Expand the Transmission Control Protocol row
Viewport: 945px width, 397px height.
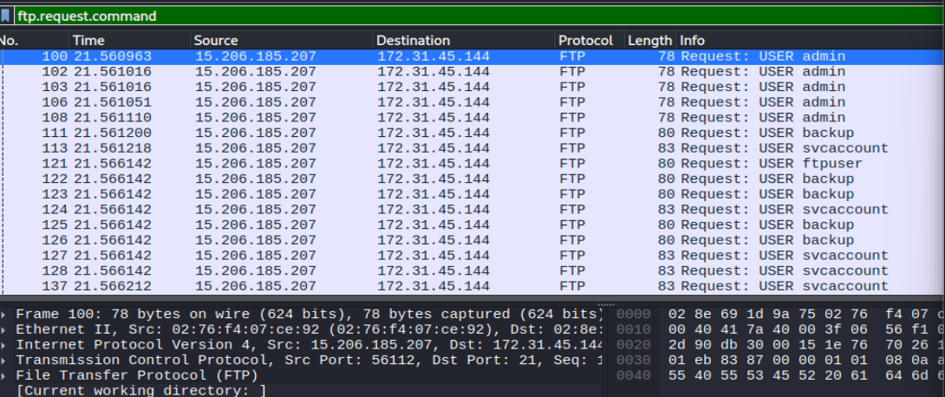click(5, 361)
